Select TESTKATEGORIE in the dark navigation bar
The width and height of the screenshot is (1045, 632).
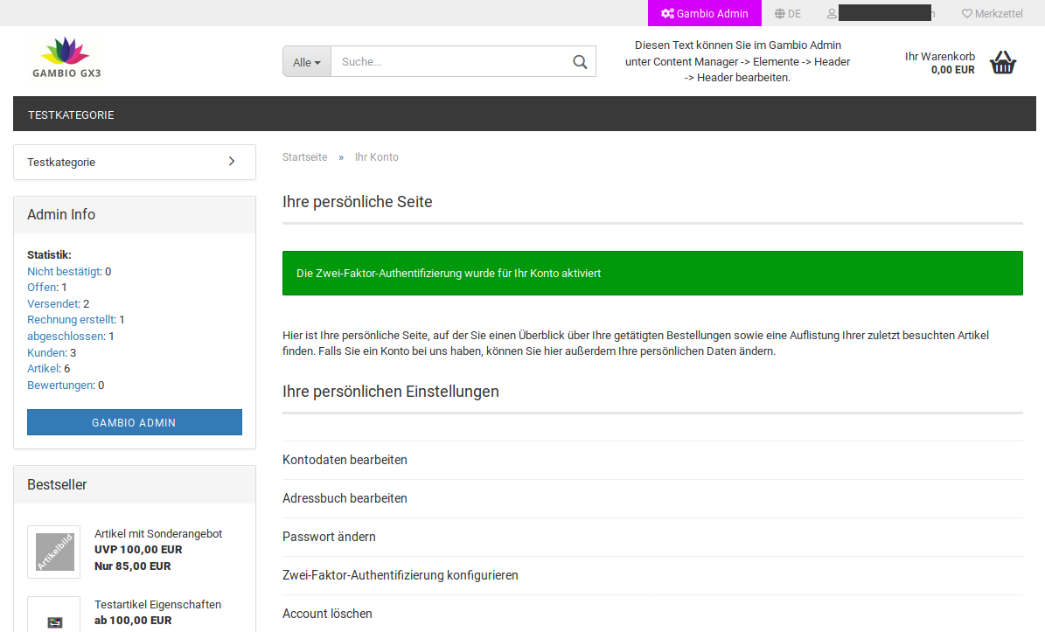click(71, 115)
